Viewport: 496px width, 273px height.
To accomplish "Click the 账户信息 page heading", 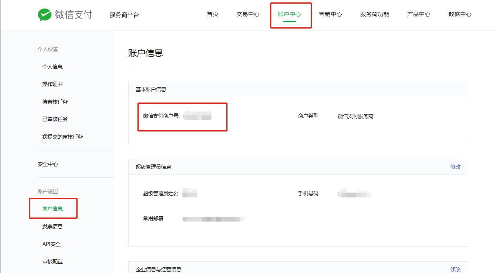I will (146, 53).
